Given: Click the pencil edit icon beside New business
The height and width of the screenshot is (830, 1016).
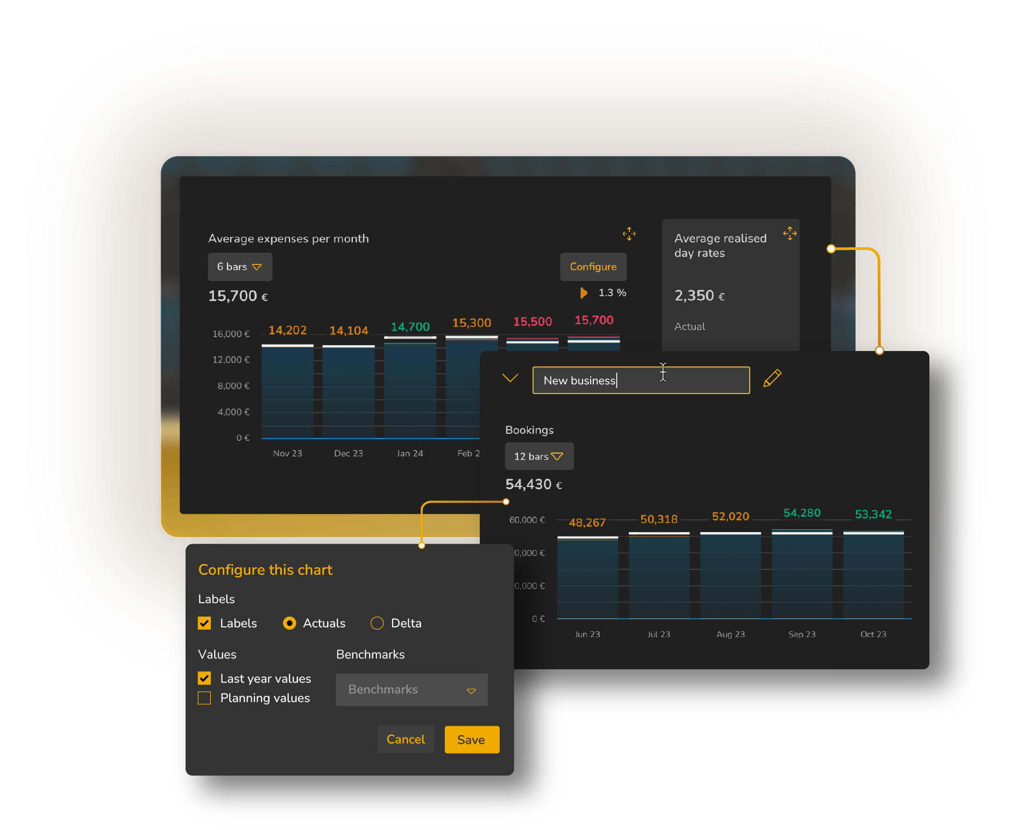Looking at the screenshot, I should 772,378.
